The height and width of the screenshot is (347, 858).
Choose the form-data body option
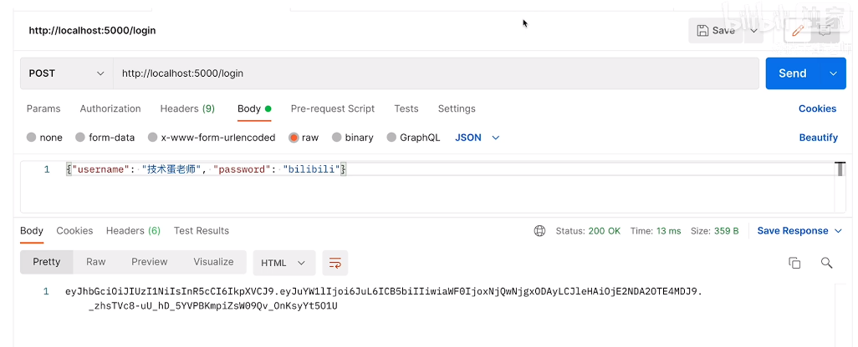80,138
